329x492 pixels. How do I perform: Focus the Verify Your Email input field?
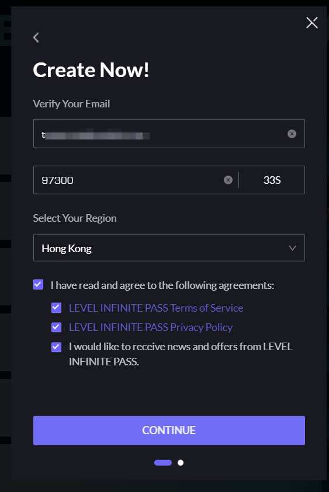click(x=169, y=134)
